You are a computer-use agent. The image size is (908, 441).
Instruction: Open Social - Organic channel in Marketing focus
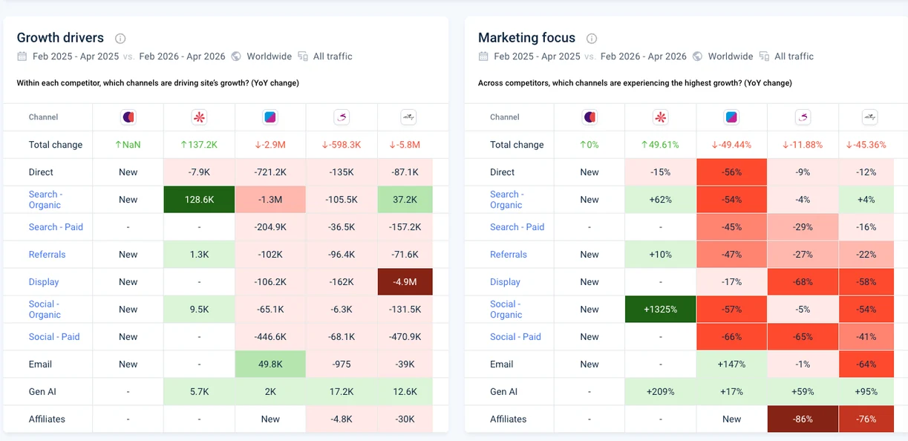pos(506,310)
